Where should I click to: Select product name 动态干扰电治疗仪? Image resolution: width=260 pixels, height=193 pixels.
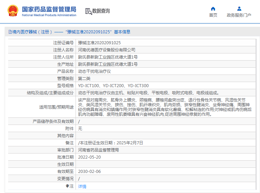pos(94,71)
